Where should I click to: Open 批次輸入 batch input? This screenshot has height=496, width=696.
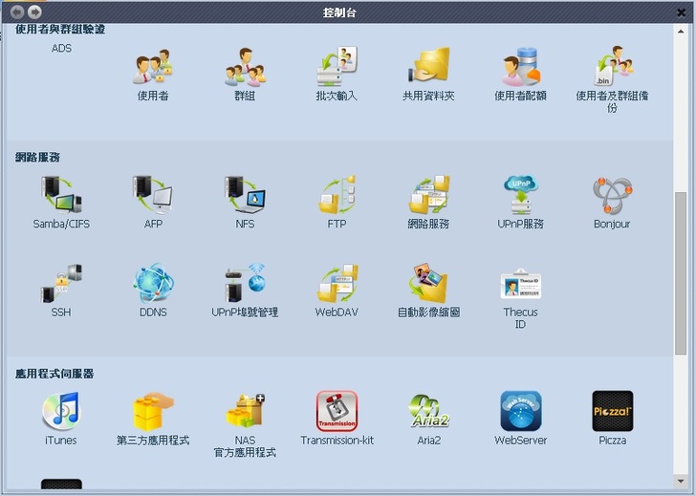point(337,67)
